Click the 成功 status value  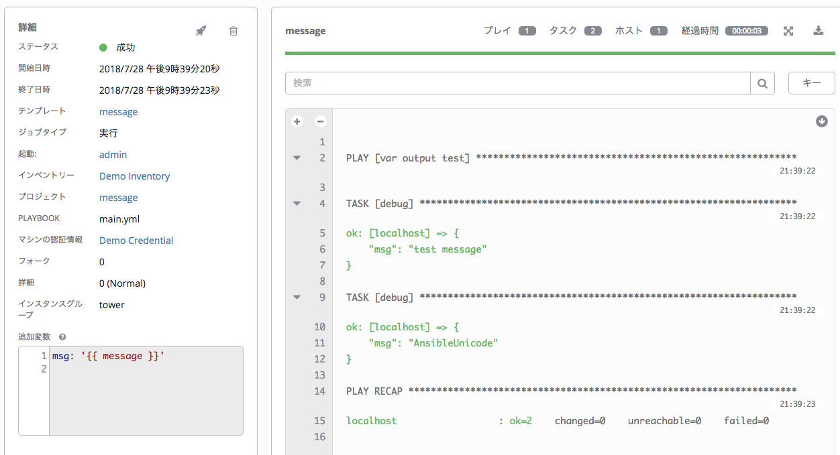point(125,48)
